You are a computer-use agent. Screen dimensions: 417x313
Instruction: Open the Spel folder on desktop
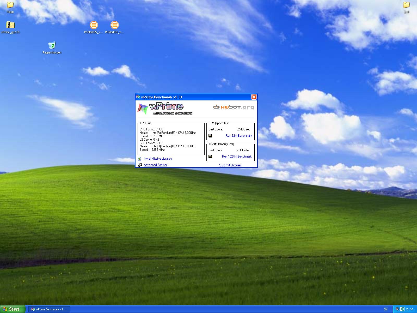click(406, 7)
